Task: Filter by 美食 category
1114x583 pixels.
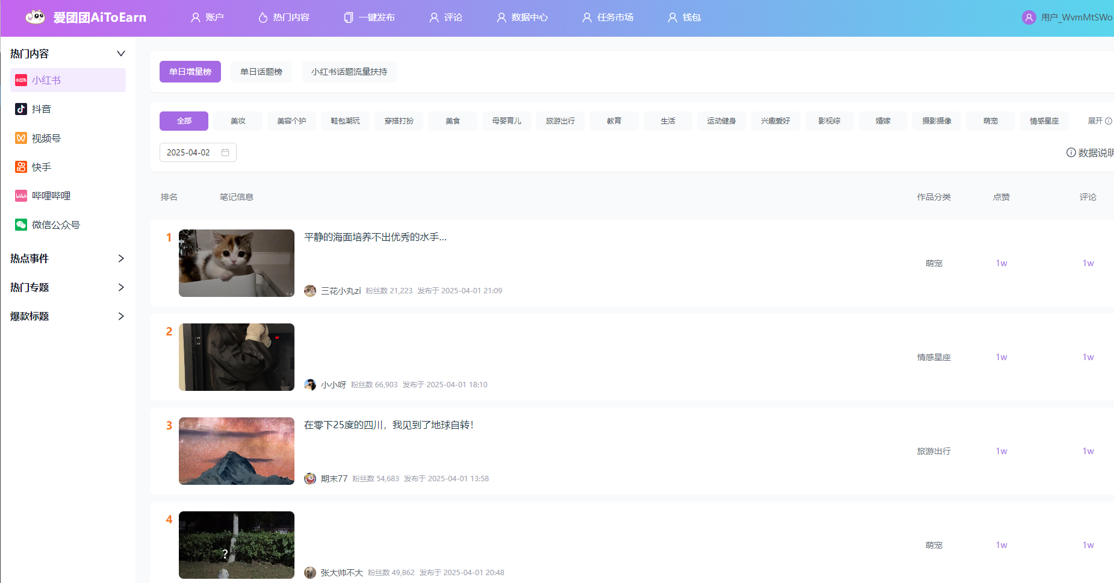Action: pos(452,121)
